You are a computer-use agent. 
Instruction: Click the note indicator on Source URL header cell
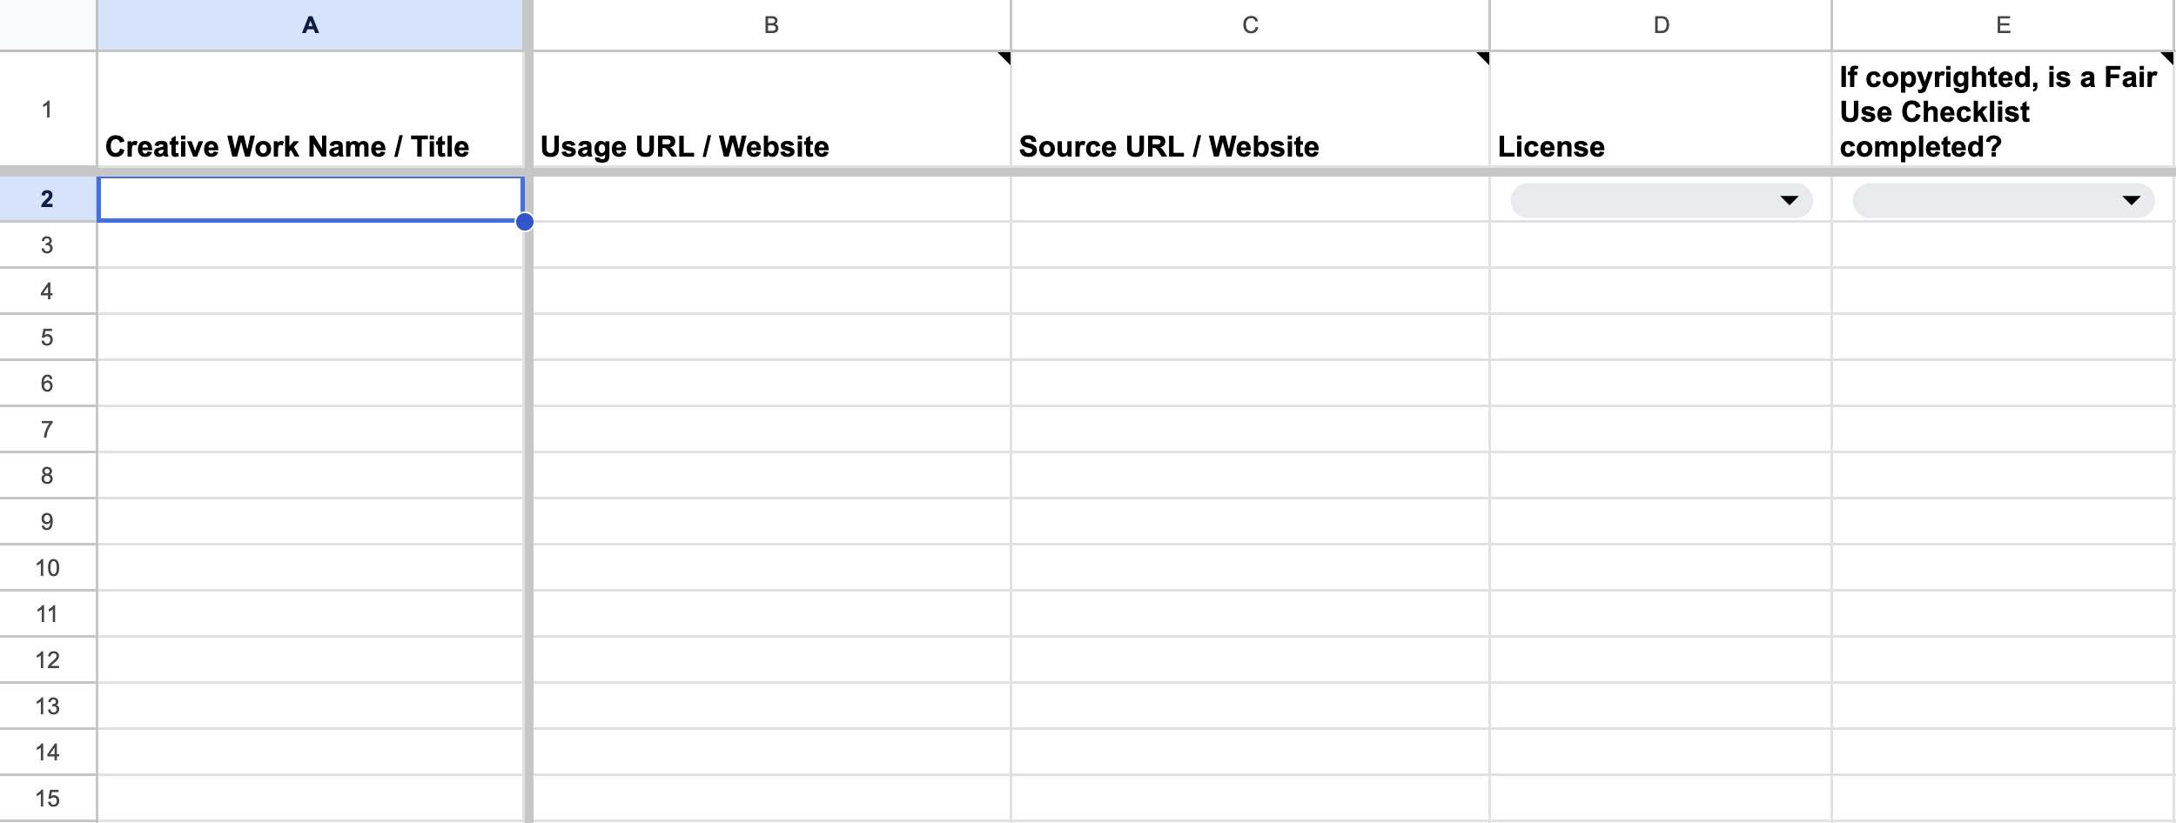tap(1483, 58)
